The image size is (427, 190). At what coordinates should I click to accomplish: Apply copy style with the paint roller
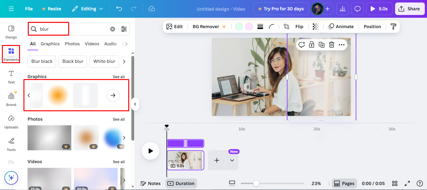[393, 27]
